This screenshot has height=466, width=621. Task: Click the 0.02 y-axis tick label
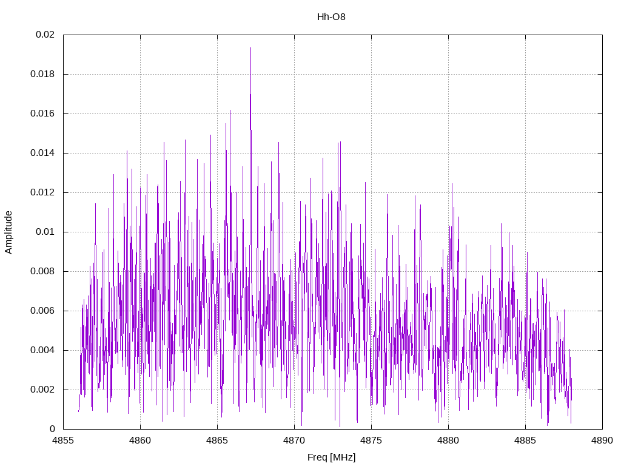coord(45,35)
